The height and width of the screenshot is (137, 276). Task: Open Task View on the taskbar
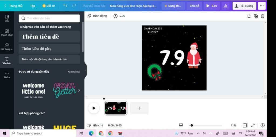pos(81,133)
